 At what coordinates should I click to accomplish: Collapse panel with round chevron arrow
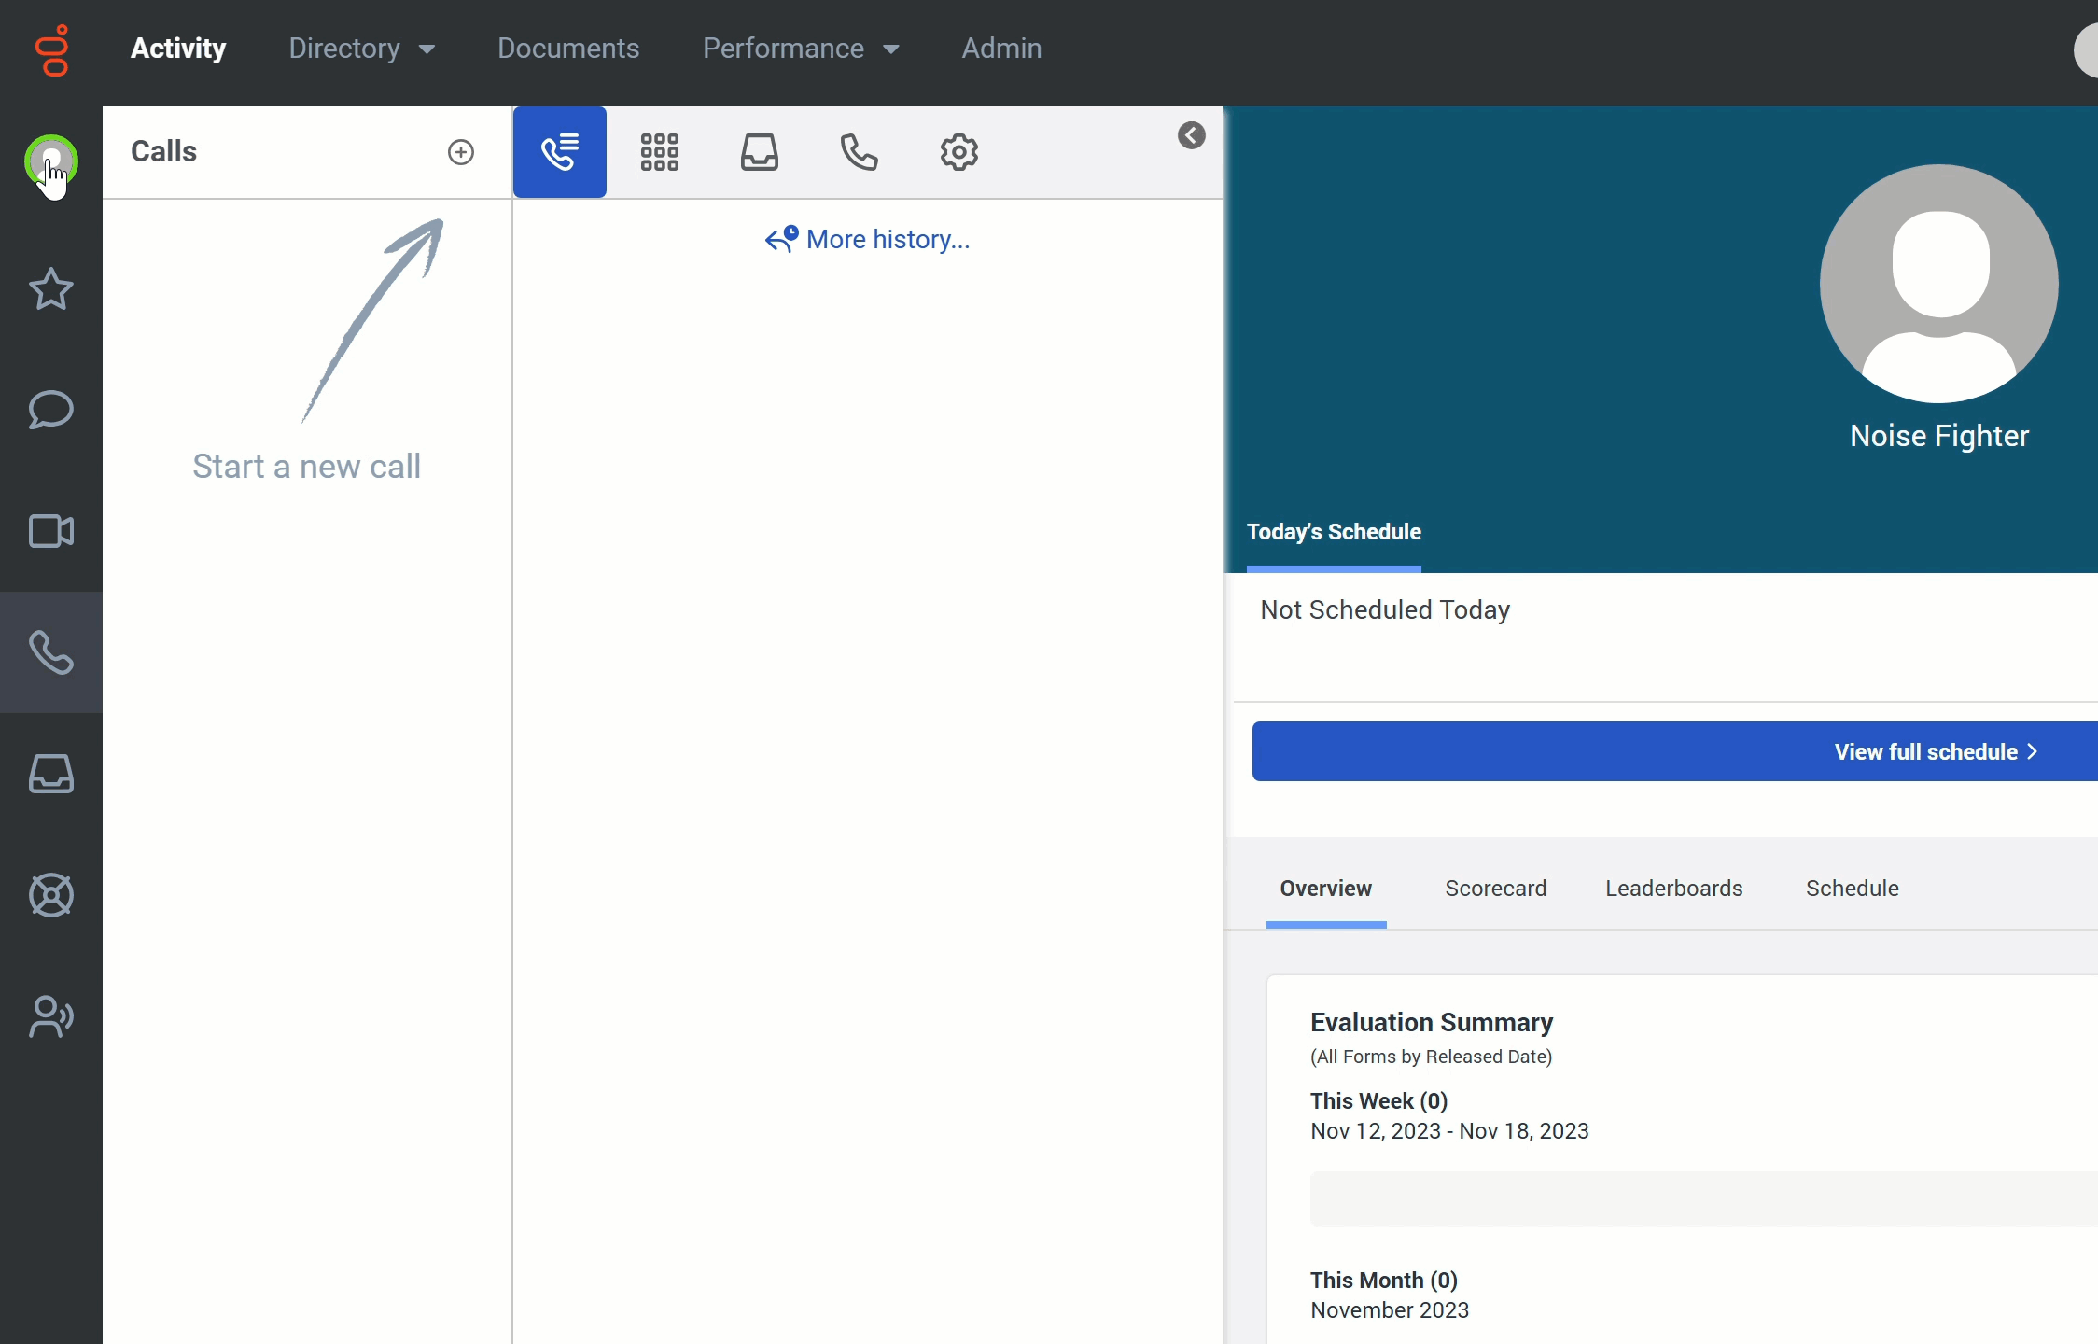coord(1191,136)
